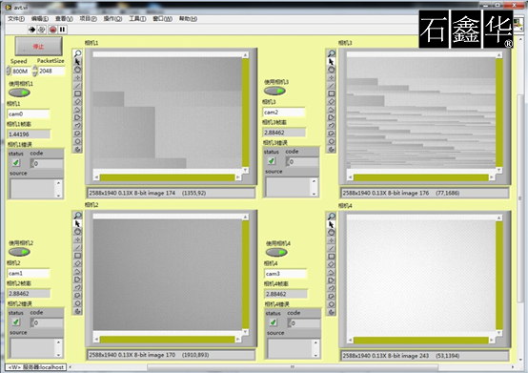Image resolution: width=528 pixels, height=373 pixels.
Task: Open the first menu in the menu bar
Action: coord(16,19)
